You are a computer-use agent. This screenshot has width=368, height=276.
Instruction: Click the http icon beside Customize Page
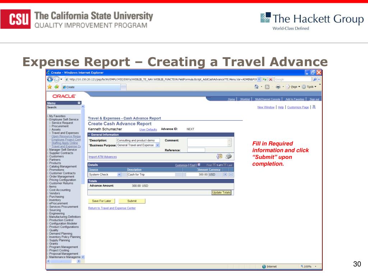(314, 107)
